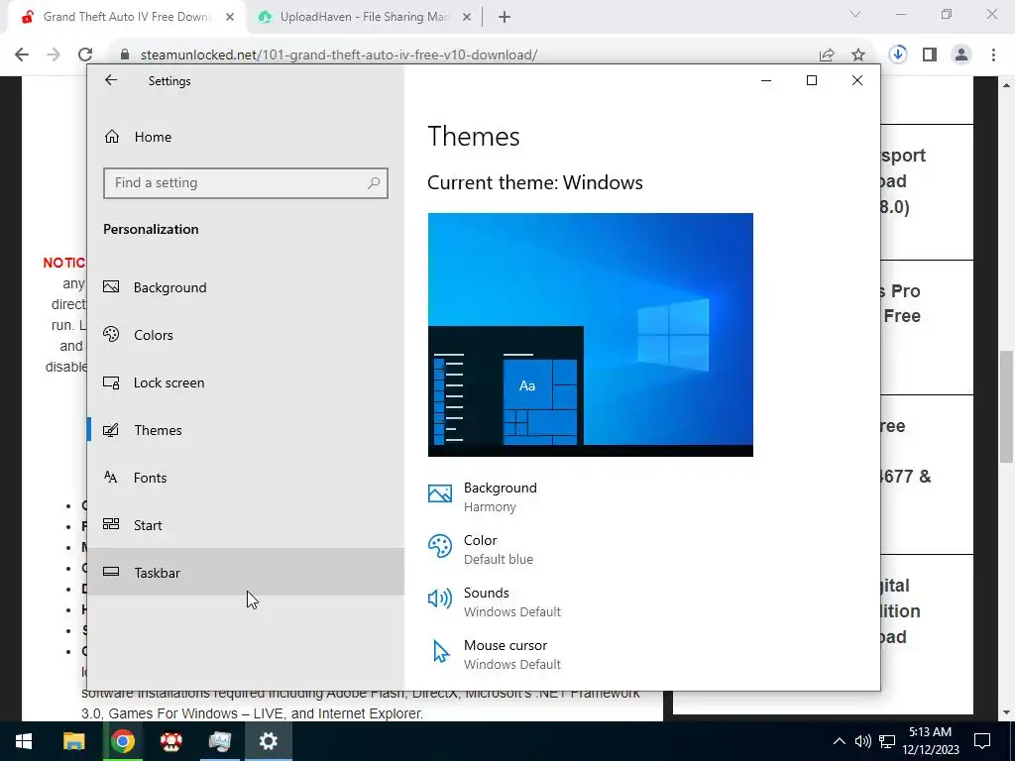Open Background in the Personalization sidebar
The width and height of the screenshot is (1015, 761).
point(246,287)
